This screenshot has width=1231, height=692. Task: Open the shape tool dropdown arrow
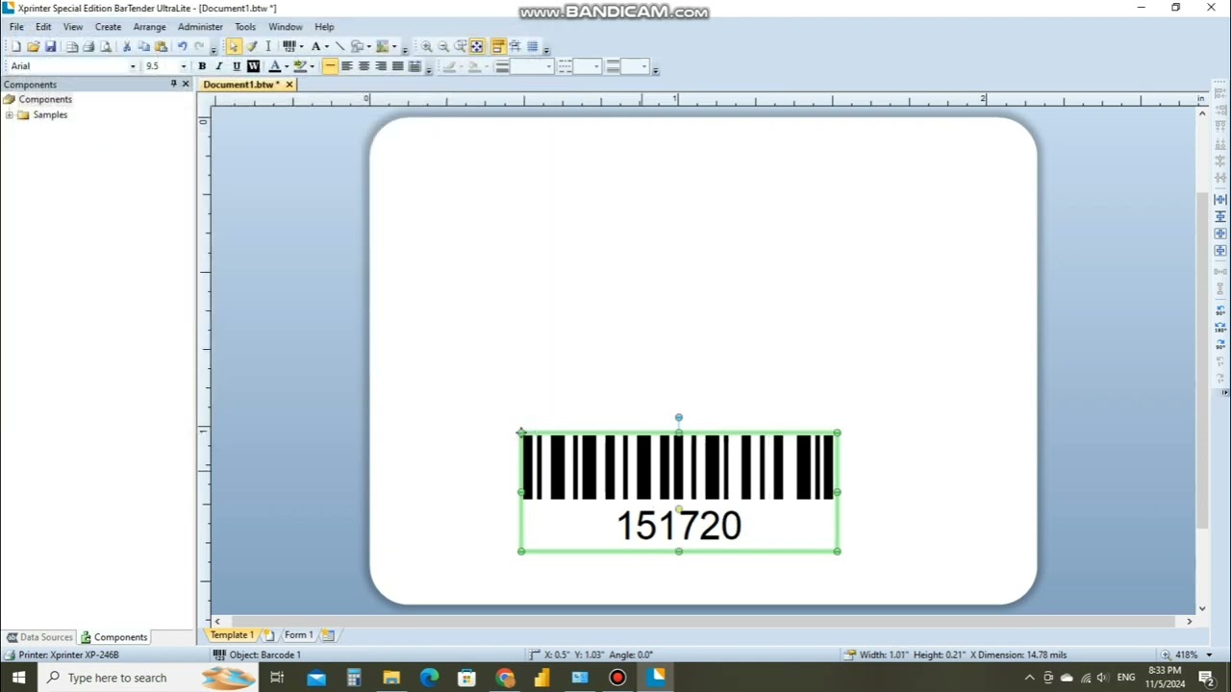coord(368,46)
